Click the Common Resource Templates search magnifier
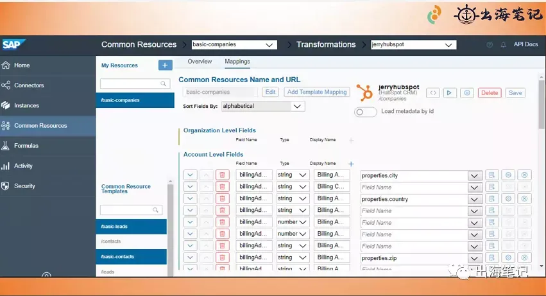546x296 pixels. click(x=155, y=210)
